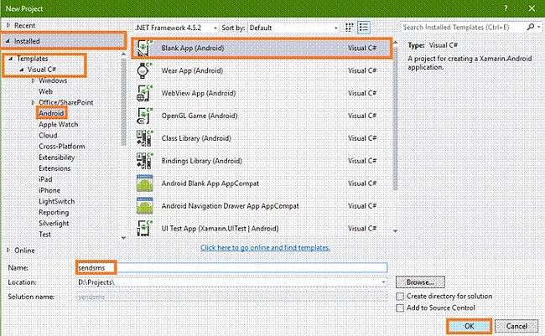
Task: Collapse the Installed section
Action: click(x=8, y=41)
